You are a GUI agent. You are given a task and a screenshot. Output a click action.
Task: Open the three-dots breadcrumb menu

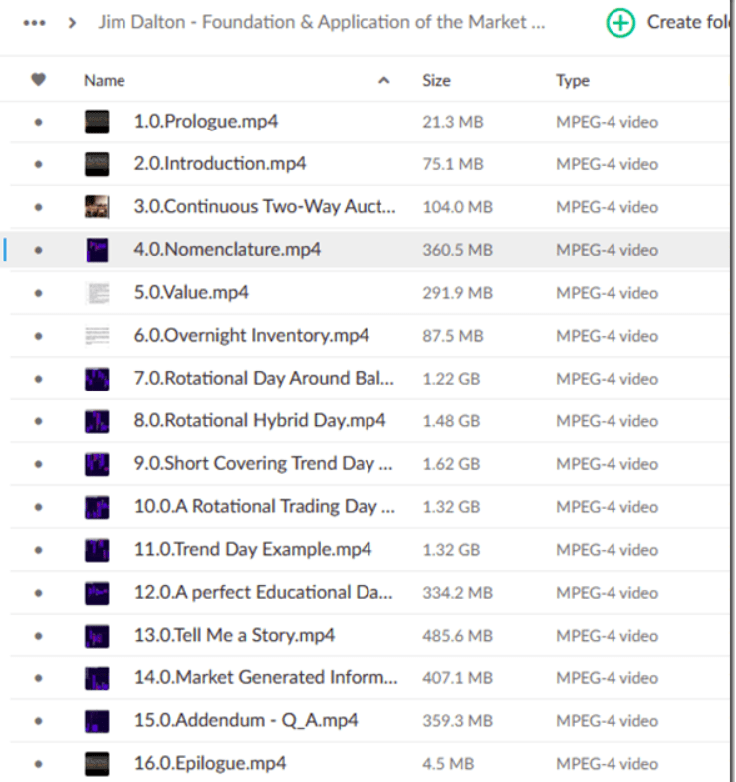(33, 23)
